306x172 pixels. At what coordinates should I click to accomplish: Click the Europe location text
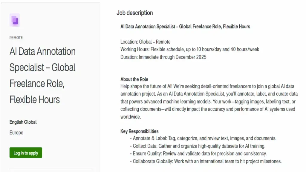coord(16,133)
